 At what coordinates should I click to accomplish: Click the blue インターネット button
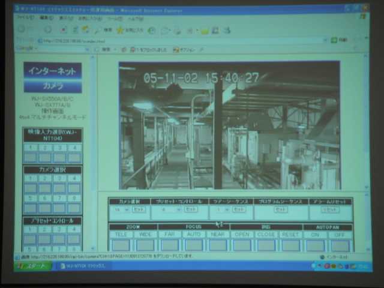(53, 71)
